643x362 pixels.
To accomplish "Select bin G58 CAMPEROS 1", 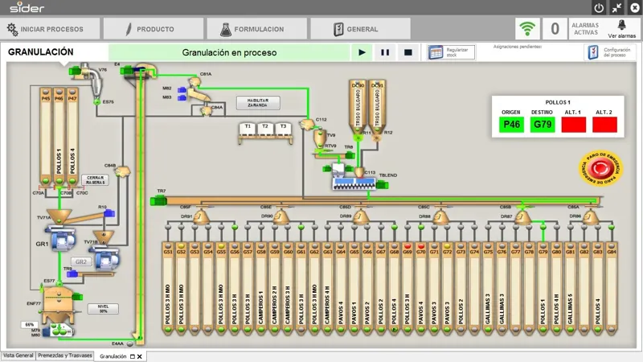I will [261, 288].
